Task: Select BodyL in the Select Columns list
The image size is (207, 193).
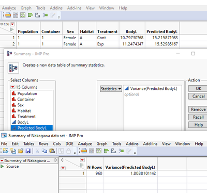Action: pos(32,122)
